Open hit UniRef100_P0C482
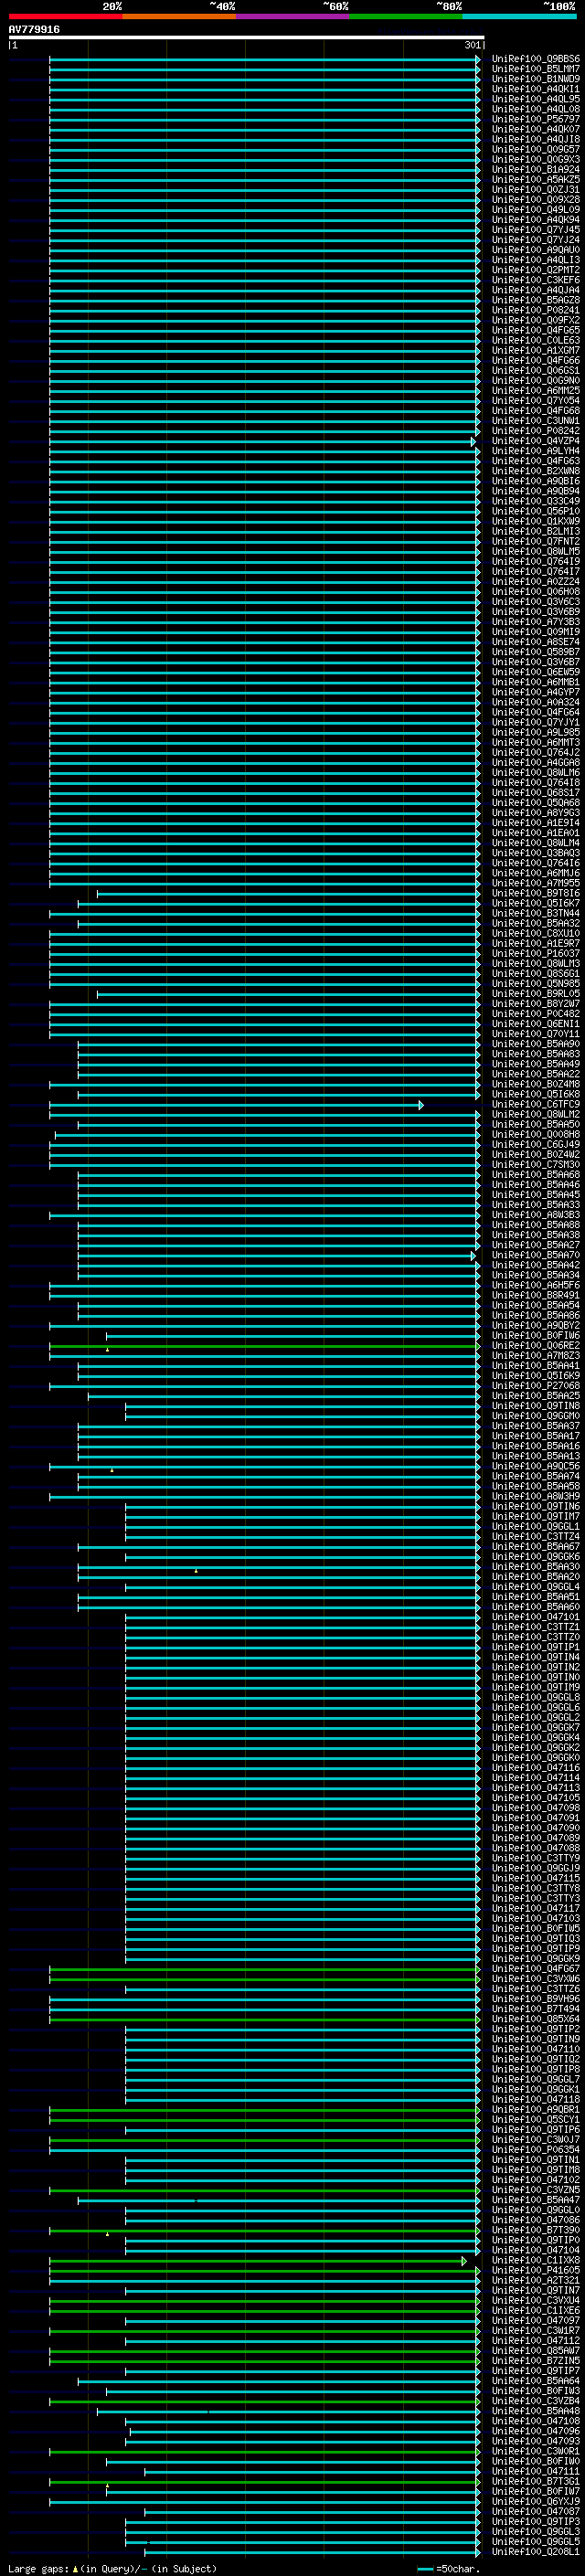This screenshot has width=585, height=2576. 536,1014
